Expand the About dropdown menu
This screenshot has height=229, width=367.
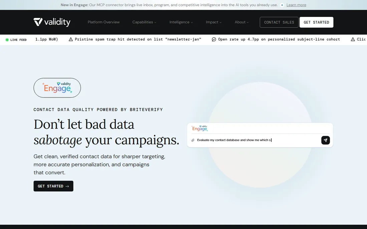coord(242,22)
